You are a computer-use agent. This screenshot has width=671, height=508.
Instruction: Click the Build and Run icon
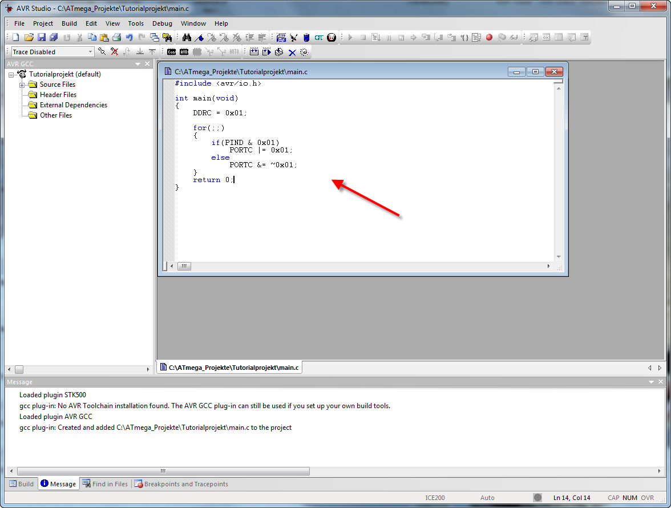coord(266,52)
